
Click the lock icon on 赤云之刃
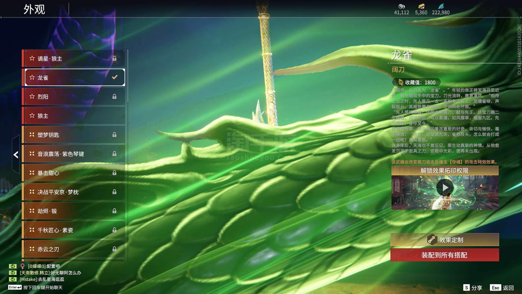click(x=114, y=249)
